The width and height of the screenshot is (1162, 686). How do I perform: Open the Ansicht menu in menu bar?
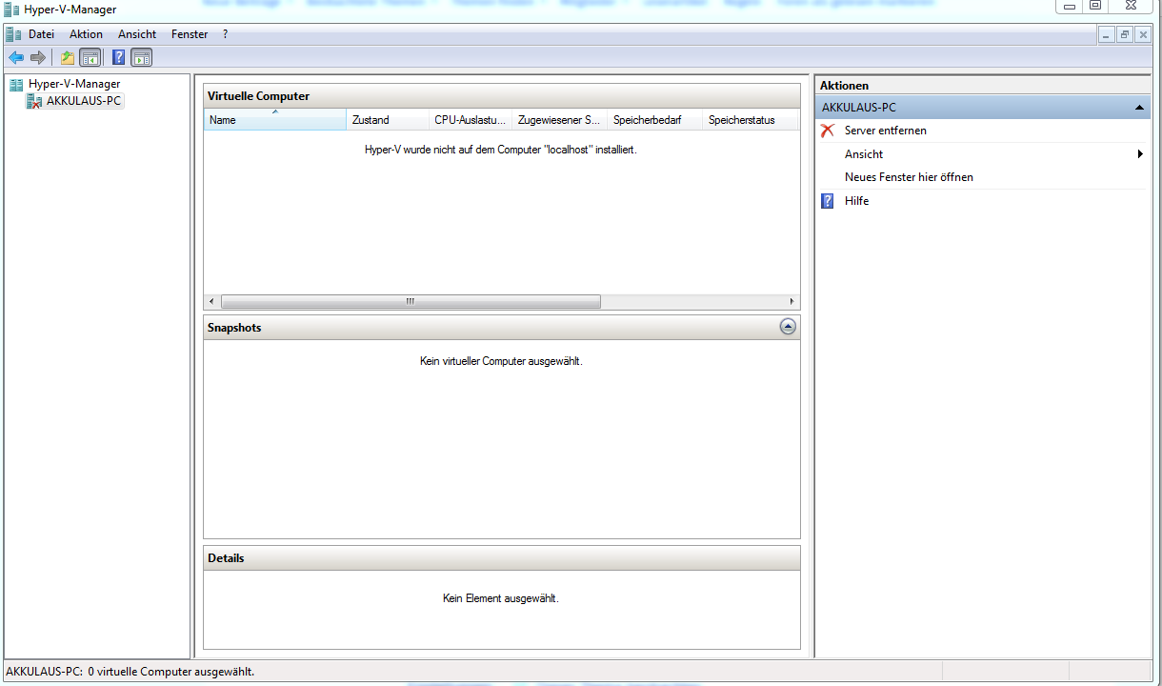point(137,34)
